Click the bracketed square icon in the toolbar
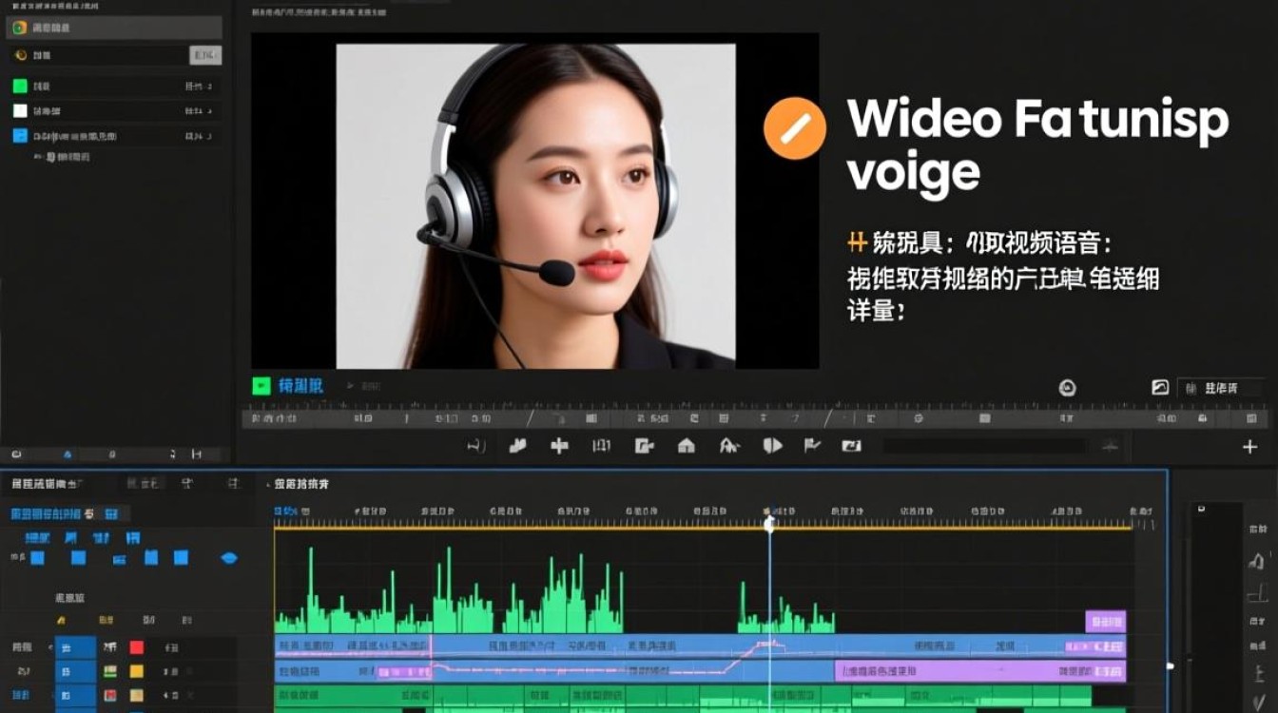 tap(602, 445)
